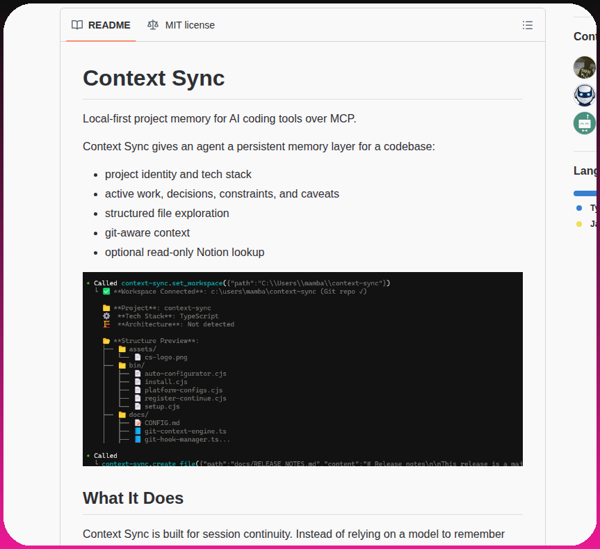The height and width of the screenshot is (549, 600).
Task: Click 'git-aware context' bullet
Action: 147,233
